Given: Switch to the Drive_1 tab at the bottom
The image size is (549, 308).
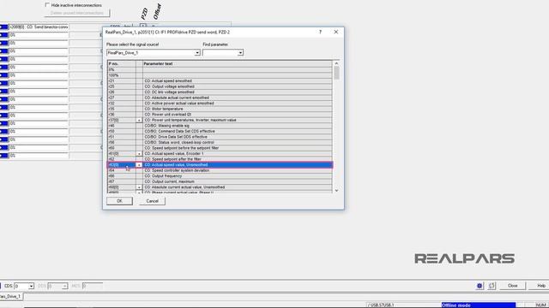Looking at the screenshot, I should pyautogui.click(x=11, y=297).
